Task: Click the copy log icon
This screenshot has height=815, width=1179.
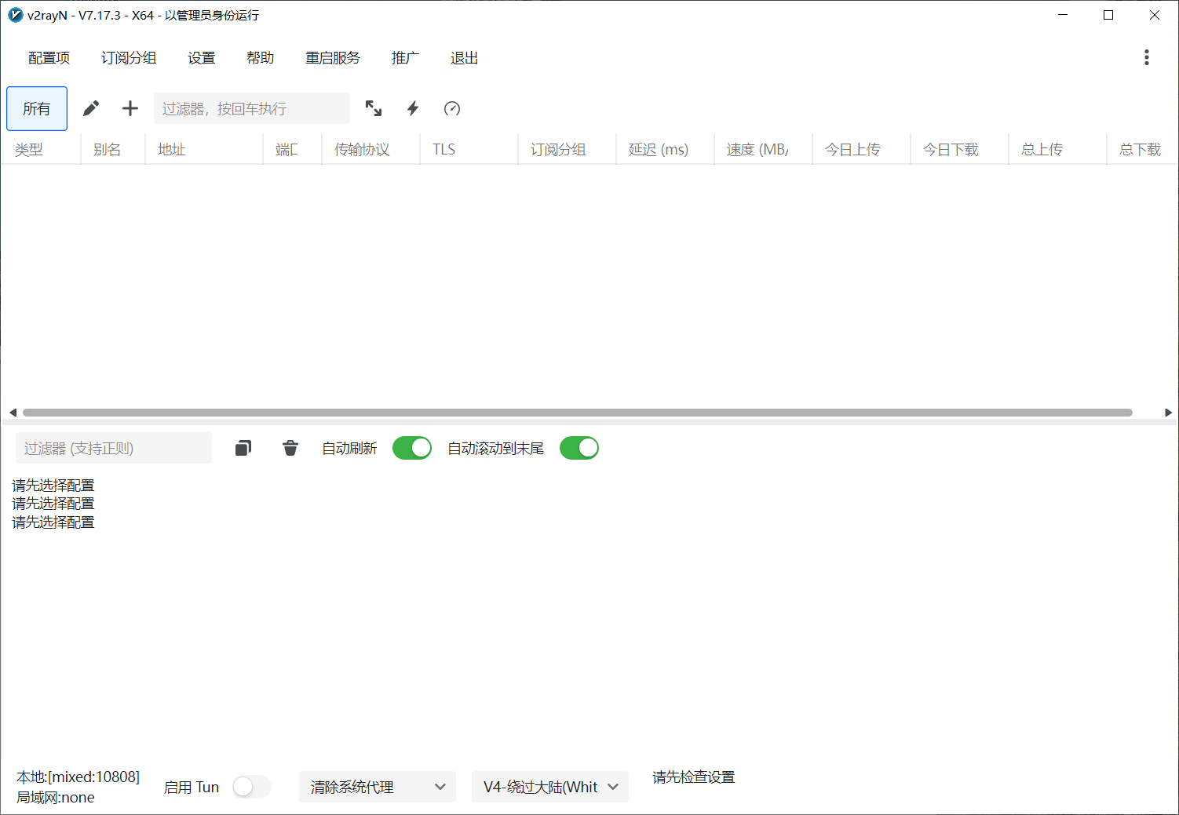Action: click(243, 448)
